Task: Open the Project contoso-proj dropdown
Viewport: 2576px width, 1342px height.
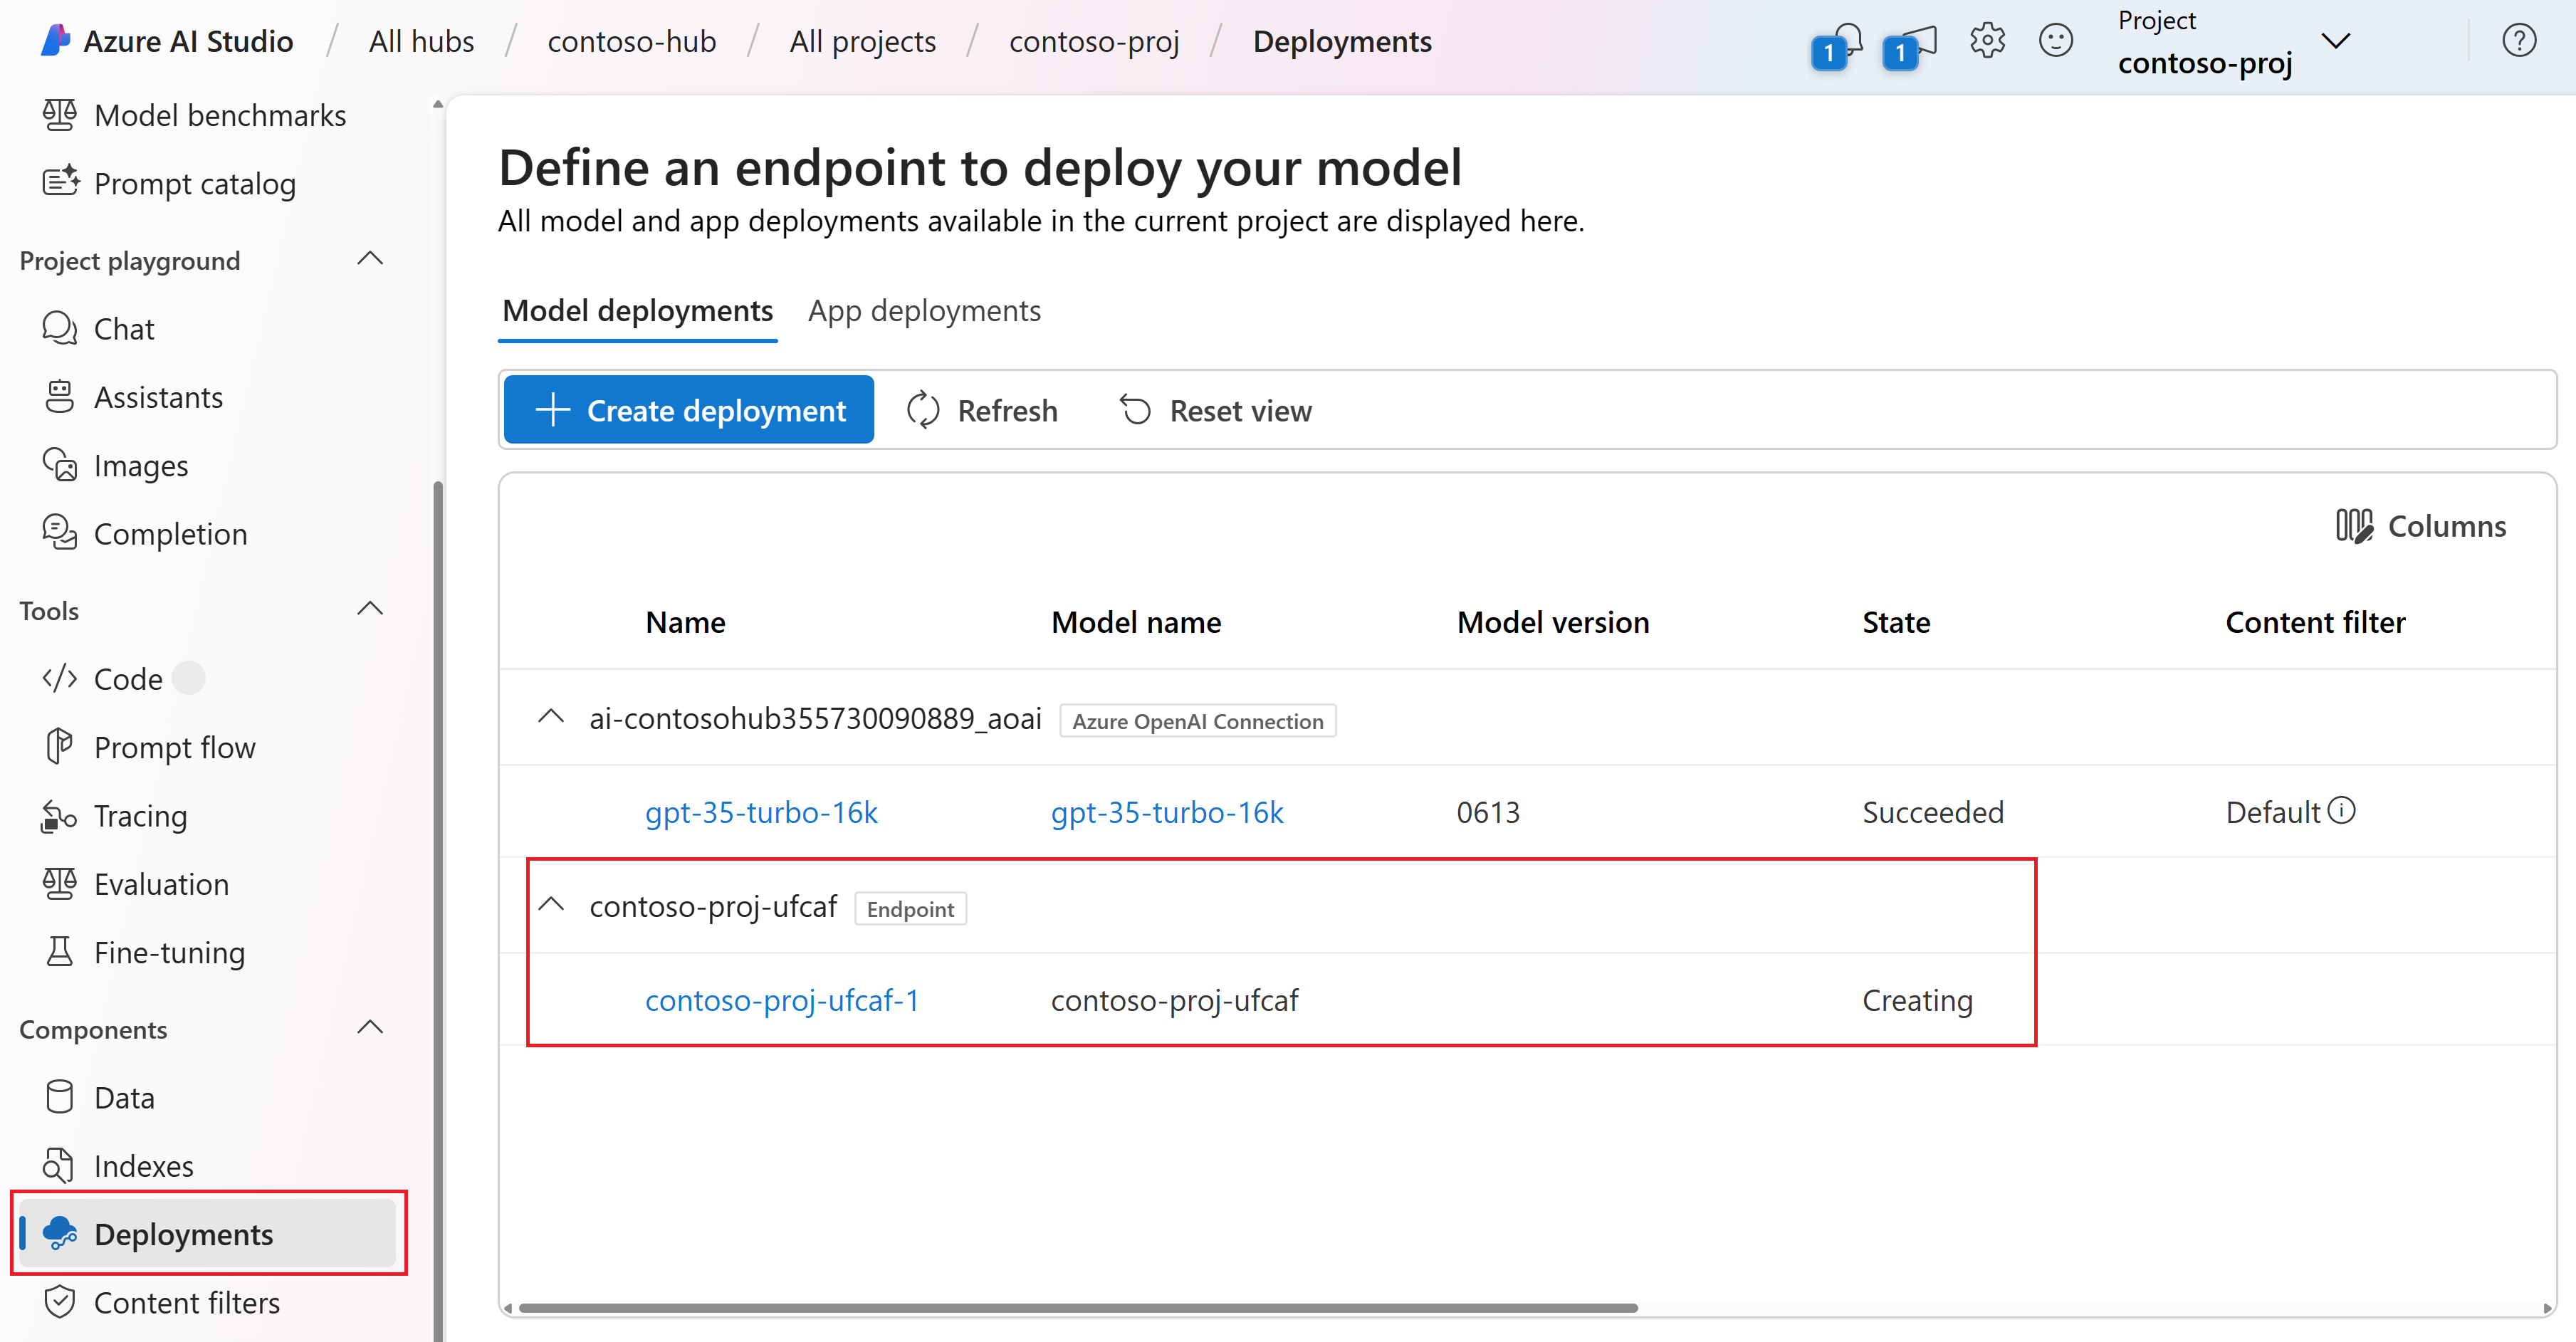Action: tap(2335, 41)
